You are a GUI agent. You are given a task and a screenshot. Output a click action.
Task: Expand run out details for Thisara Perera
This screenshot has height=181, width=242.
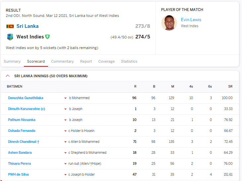tap(66, 164)
